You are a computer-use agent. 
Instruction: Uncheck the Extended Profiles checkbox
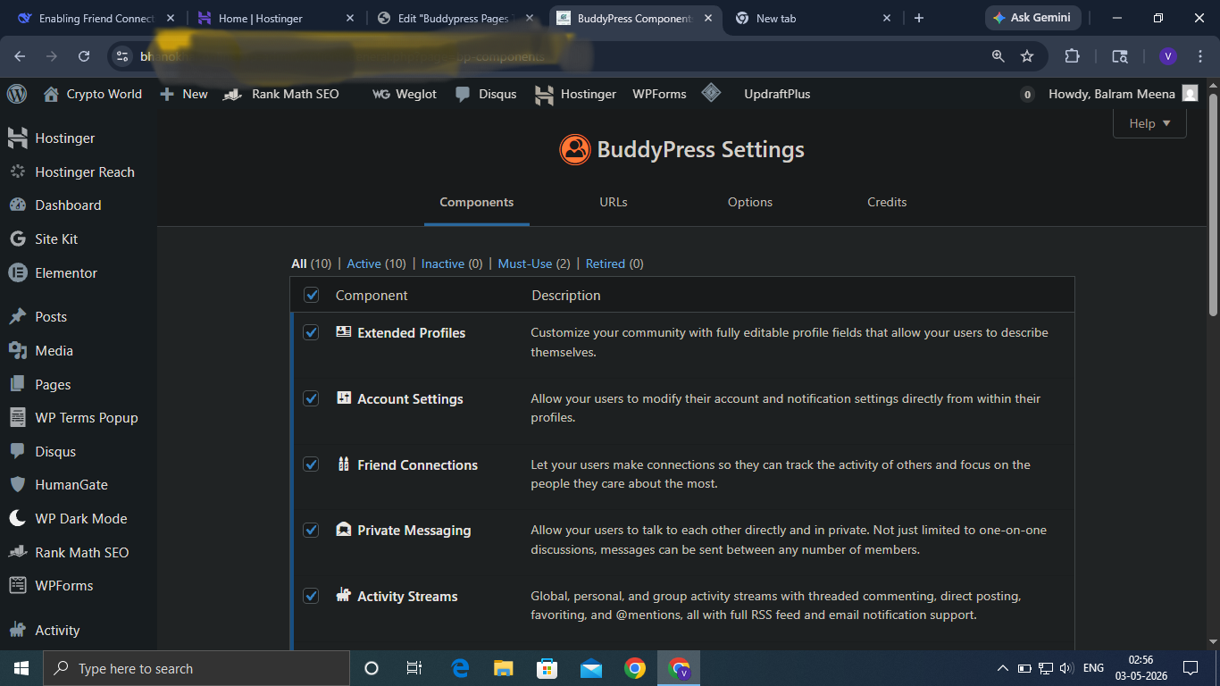311,332
